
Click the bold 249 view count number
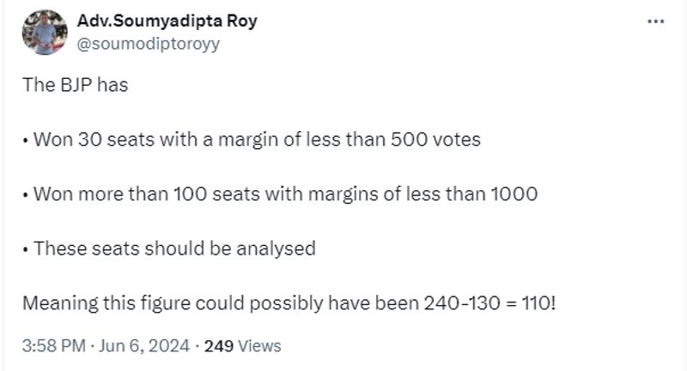[221, 346]
